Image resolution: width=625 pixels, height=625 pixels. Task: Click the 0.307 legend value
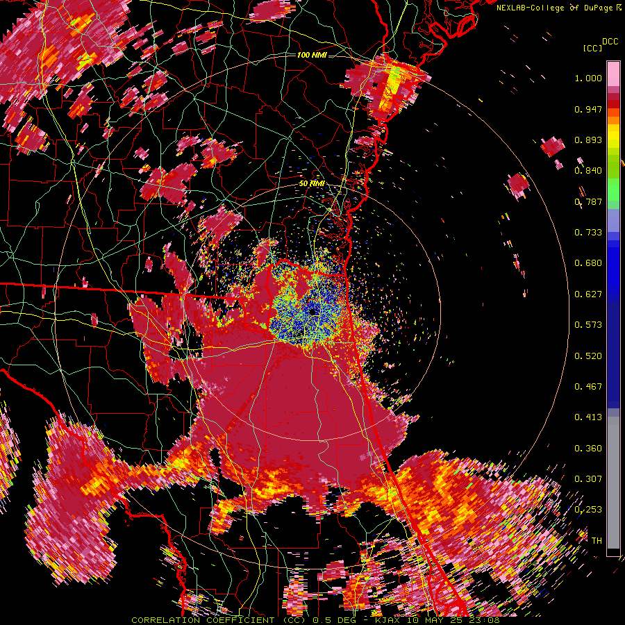pyautogui.click(x=588, y=479)
